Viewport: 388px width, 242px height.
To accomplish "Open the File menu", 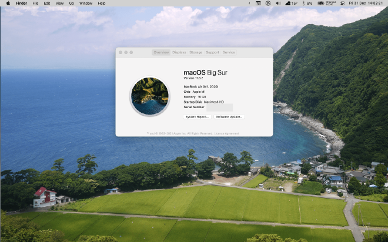I will (x=35, y=3).
